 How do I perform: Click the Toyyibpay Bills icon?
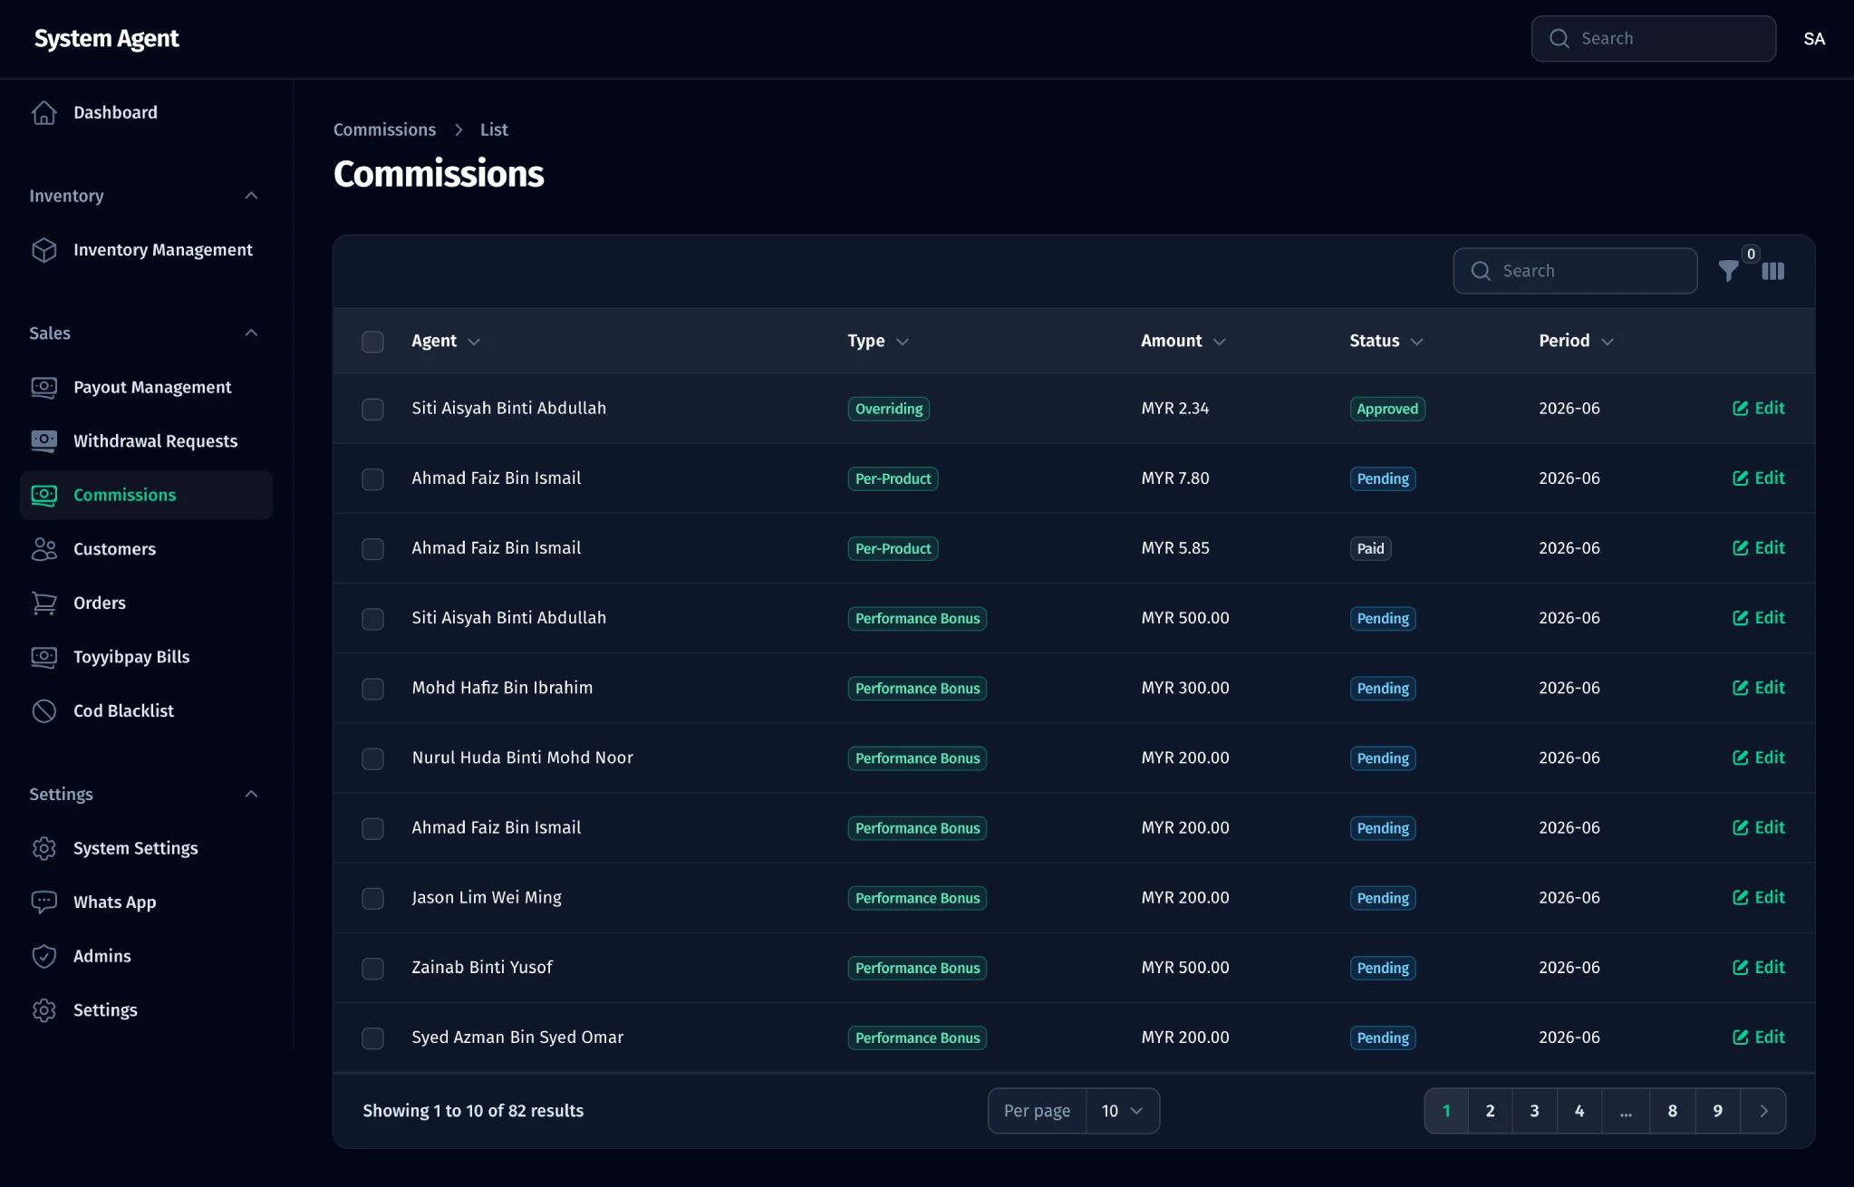[43, 657]
